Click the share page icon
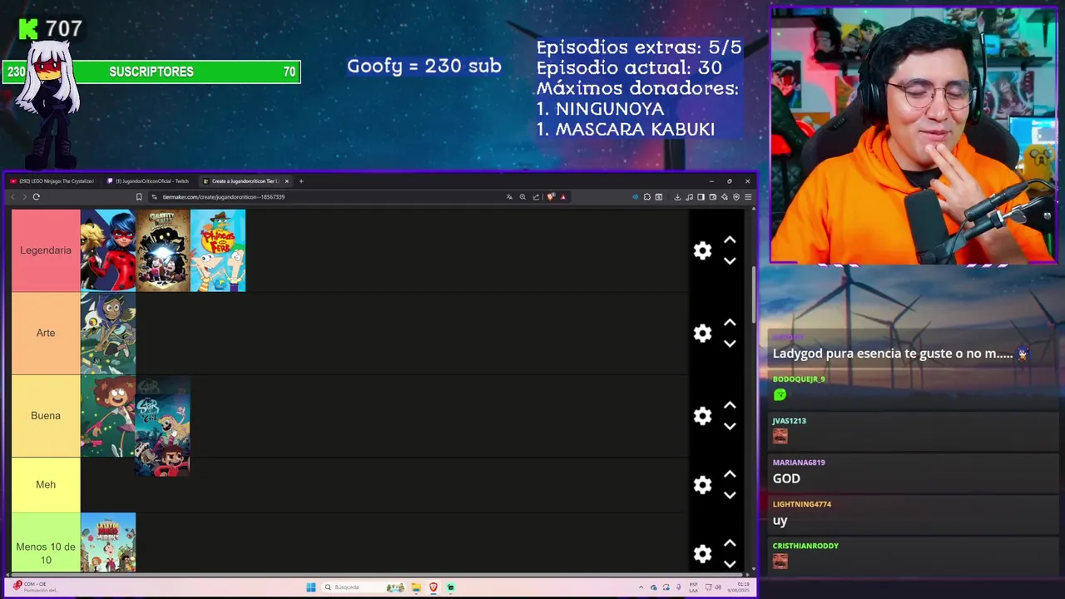The image size is (1065, 599). [x=536, y=197]
